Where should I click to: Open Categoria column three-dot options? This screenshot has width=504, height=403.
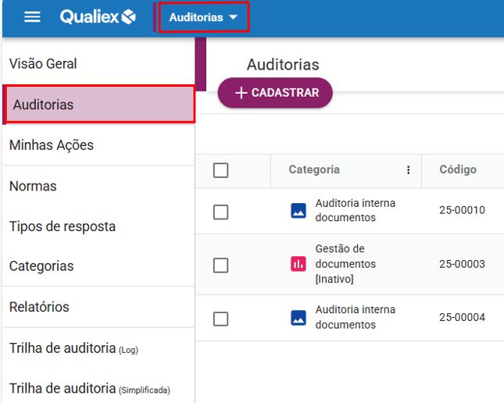pos(408,170)
